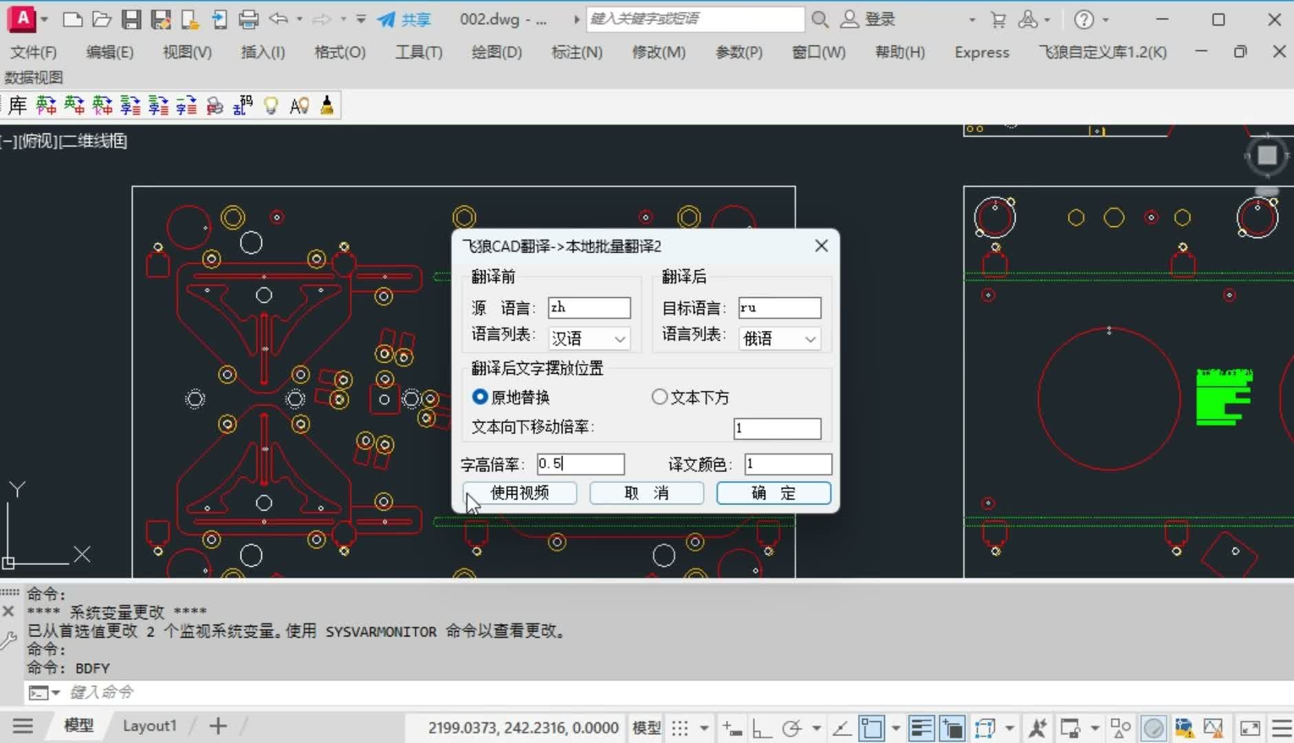The height and width of the screenshot is (743, 1294).
Task: Click the light bulb toolbar icon
Action: pos(271,105)
